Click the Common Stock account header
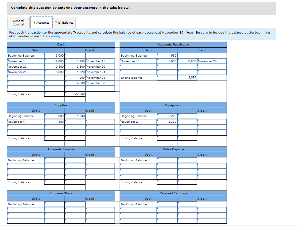297x226 pixels. [61, 193]
